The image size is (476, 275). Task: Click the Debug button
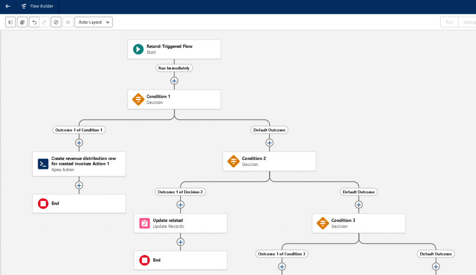pyautogui.click(x=467, y=22)
